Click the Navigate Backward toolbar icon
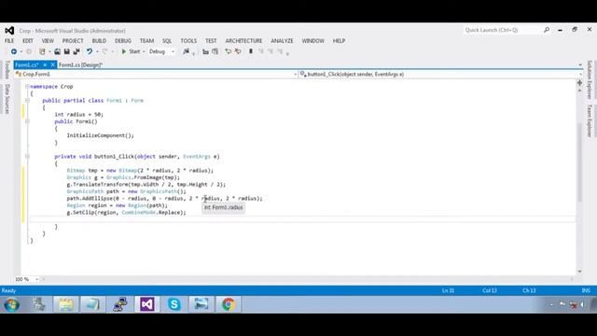 pyautogui.click(x=14, y=51)
